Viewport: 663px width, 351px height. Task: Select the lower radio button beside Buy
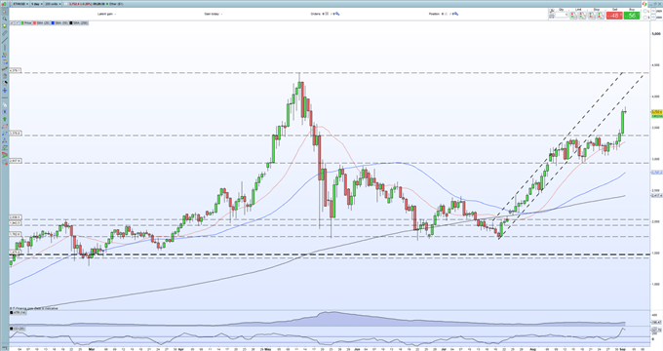pyautogui.click(x=644, y=18)
